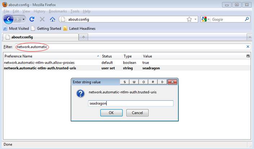Open the list all tabs dropdown
Image resolution: width=254 pixels, height=149 pixels.
tap(249, 37)
